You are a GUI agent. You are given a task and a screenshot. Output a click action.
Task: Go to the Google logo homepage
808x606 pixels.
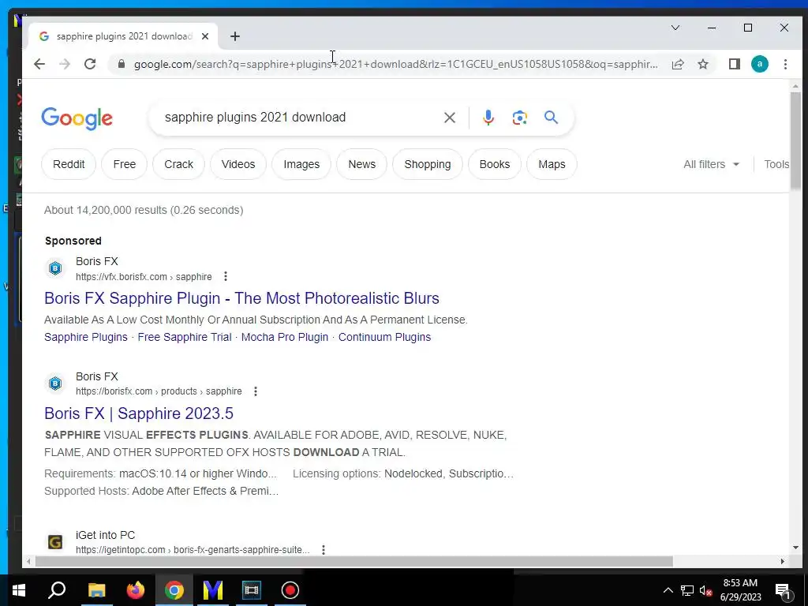pos(77,118)
